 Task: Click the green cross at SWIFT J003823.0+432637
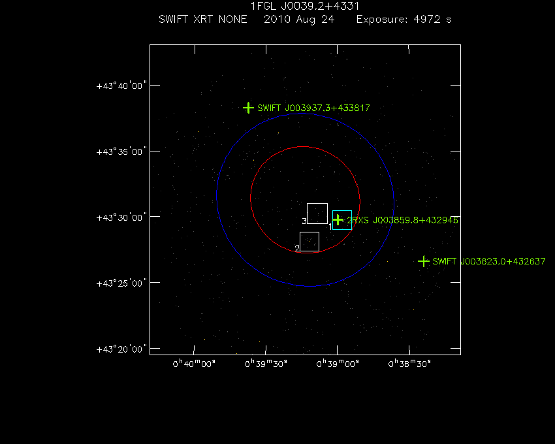point(423,261)
